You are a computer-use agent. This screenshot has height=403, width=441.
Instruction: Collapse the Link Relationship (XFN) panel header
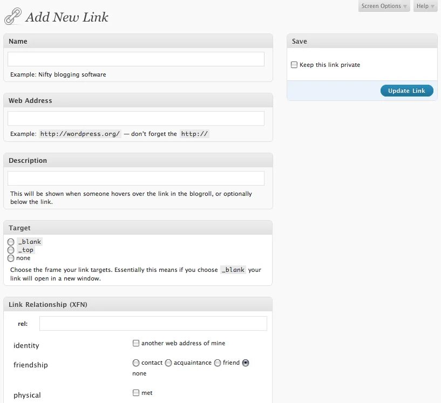(138, 304)
